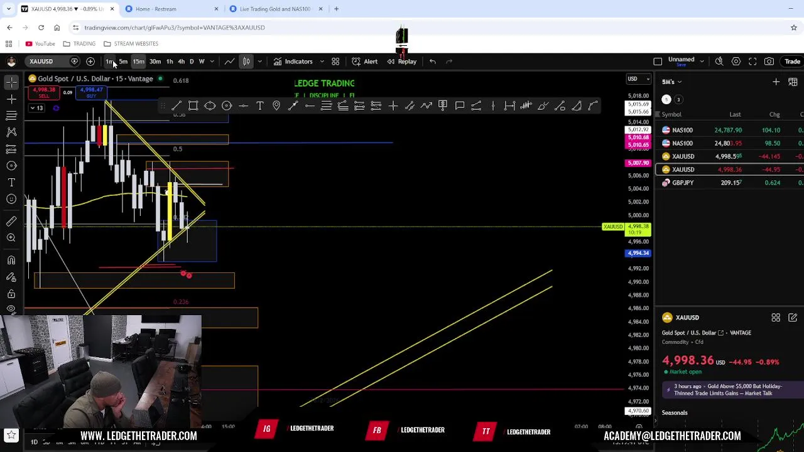Select the callout comment tool in favorites toolbar
The image size is (804, 452).
460,105
